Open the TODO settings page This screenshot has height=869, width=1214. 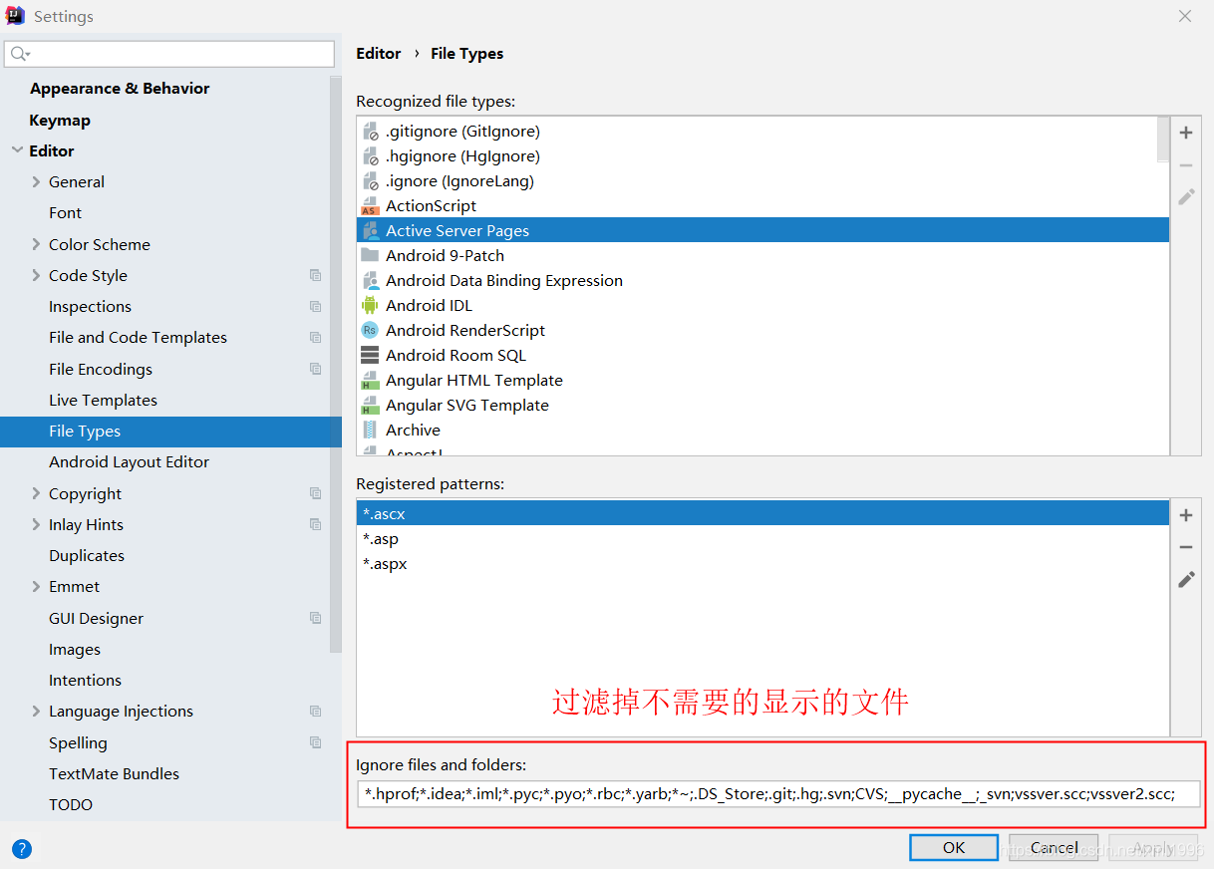click(71, 804)
